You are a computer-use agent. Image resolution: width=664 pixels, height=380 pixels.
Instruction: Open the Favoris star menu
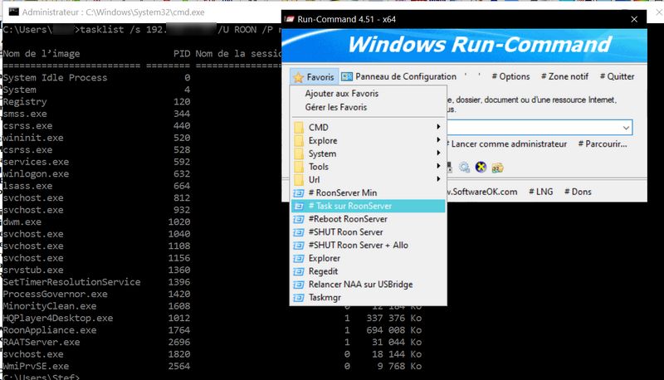315,76
